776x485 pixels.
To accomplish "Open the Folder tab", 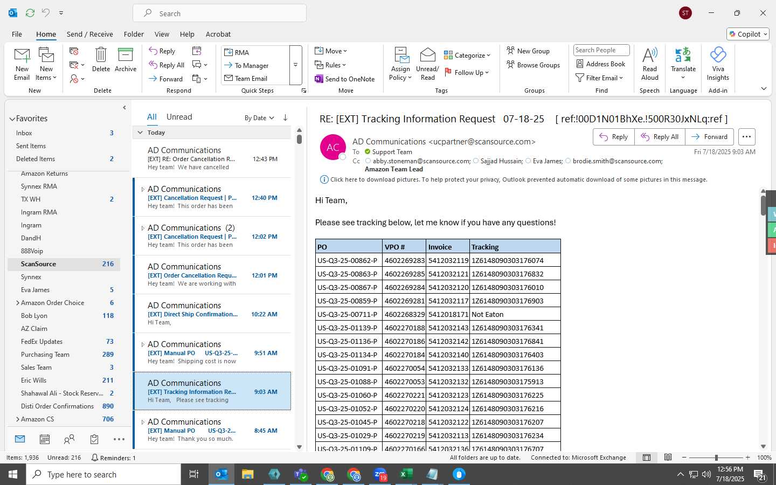I will [134, 34].
